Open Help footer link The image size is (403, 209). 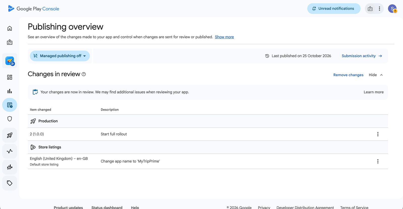pyautogui.click(x=135, y=207)
